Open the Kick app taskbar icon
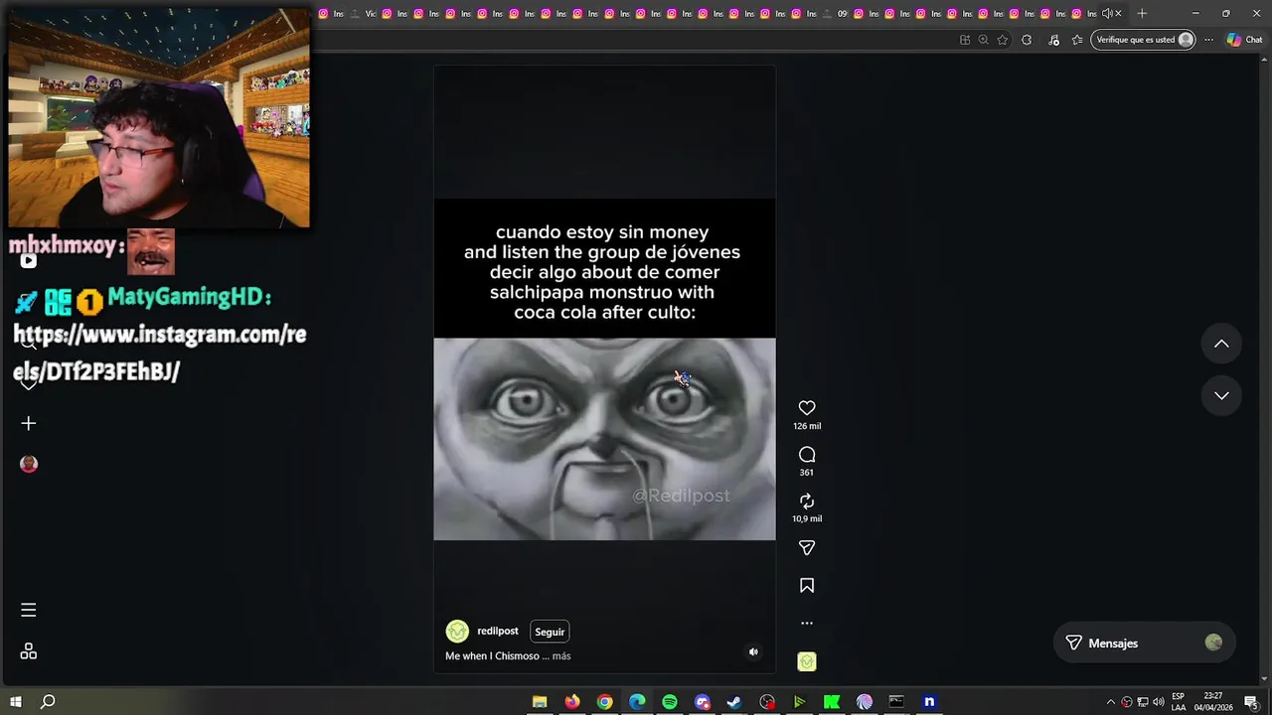Image resolution: width=1272 pixels, height=715 pixels. click(x=832, y=702)
